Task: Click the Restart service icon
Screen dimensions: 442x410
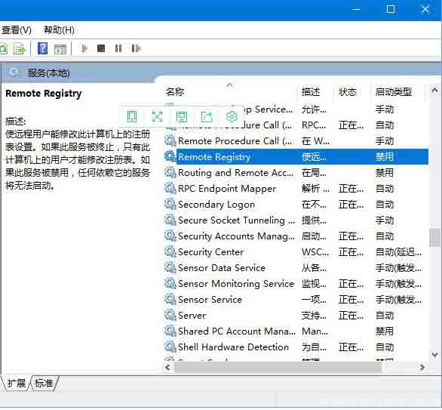Action: pos(136,48)
